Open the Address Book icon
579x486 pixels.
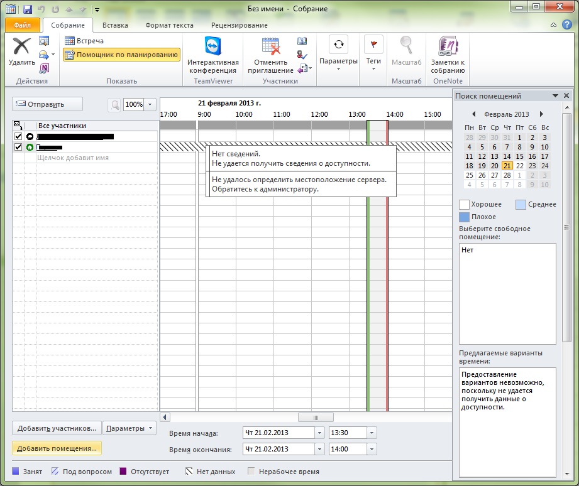point(302,41)
